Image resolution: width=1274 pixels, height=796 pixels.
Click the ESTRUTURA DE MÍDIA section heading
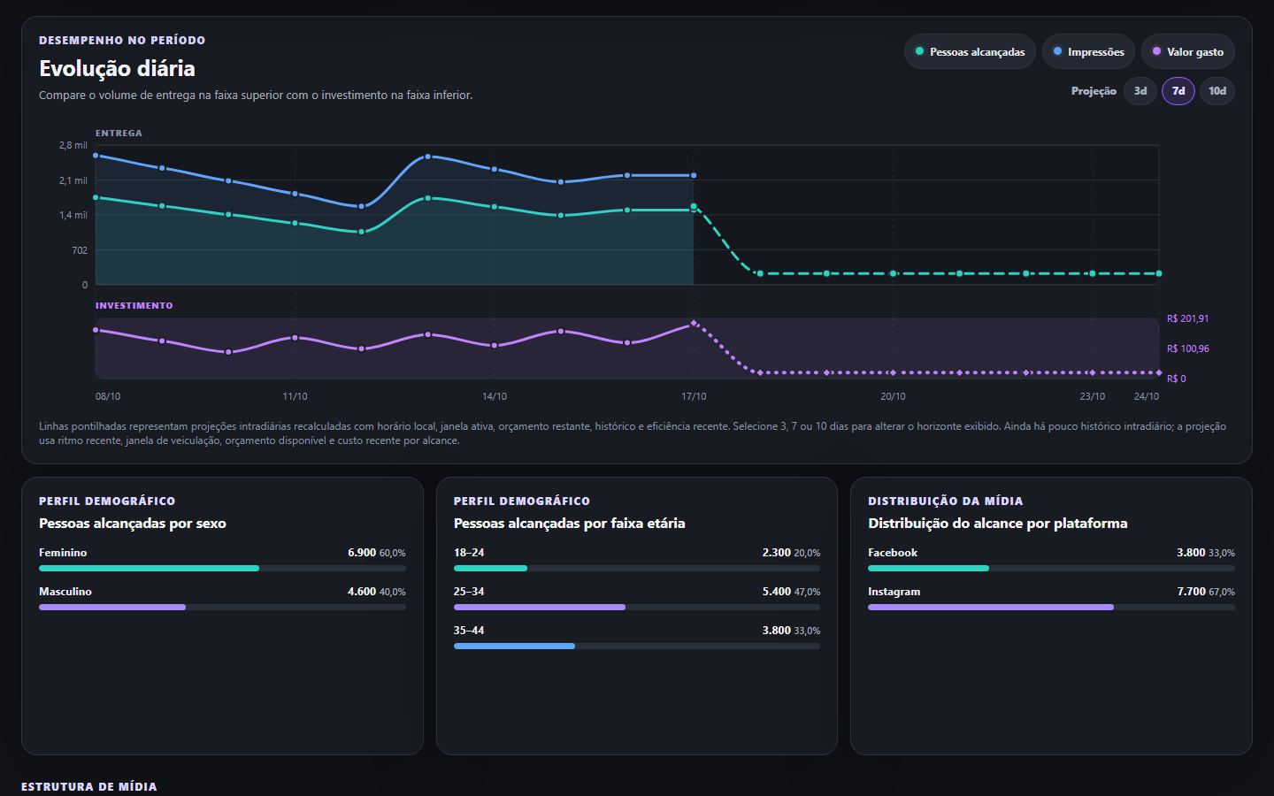[89, 786]
